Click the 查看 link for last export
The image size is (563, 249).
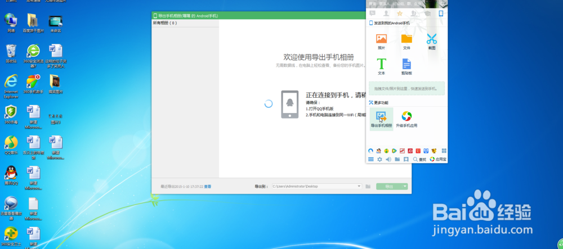(208, 186)
